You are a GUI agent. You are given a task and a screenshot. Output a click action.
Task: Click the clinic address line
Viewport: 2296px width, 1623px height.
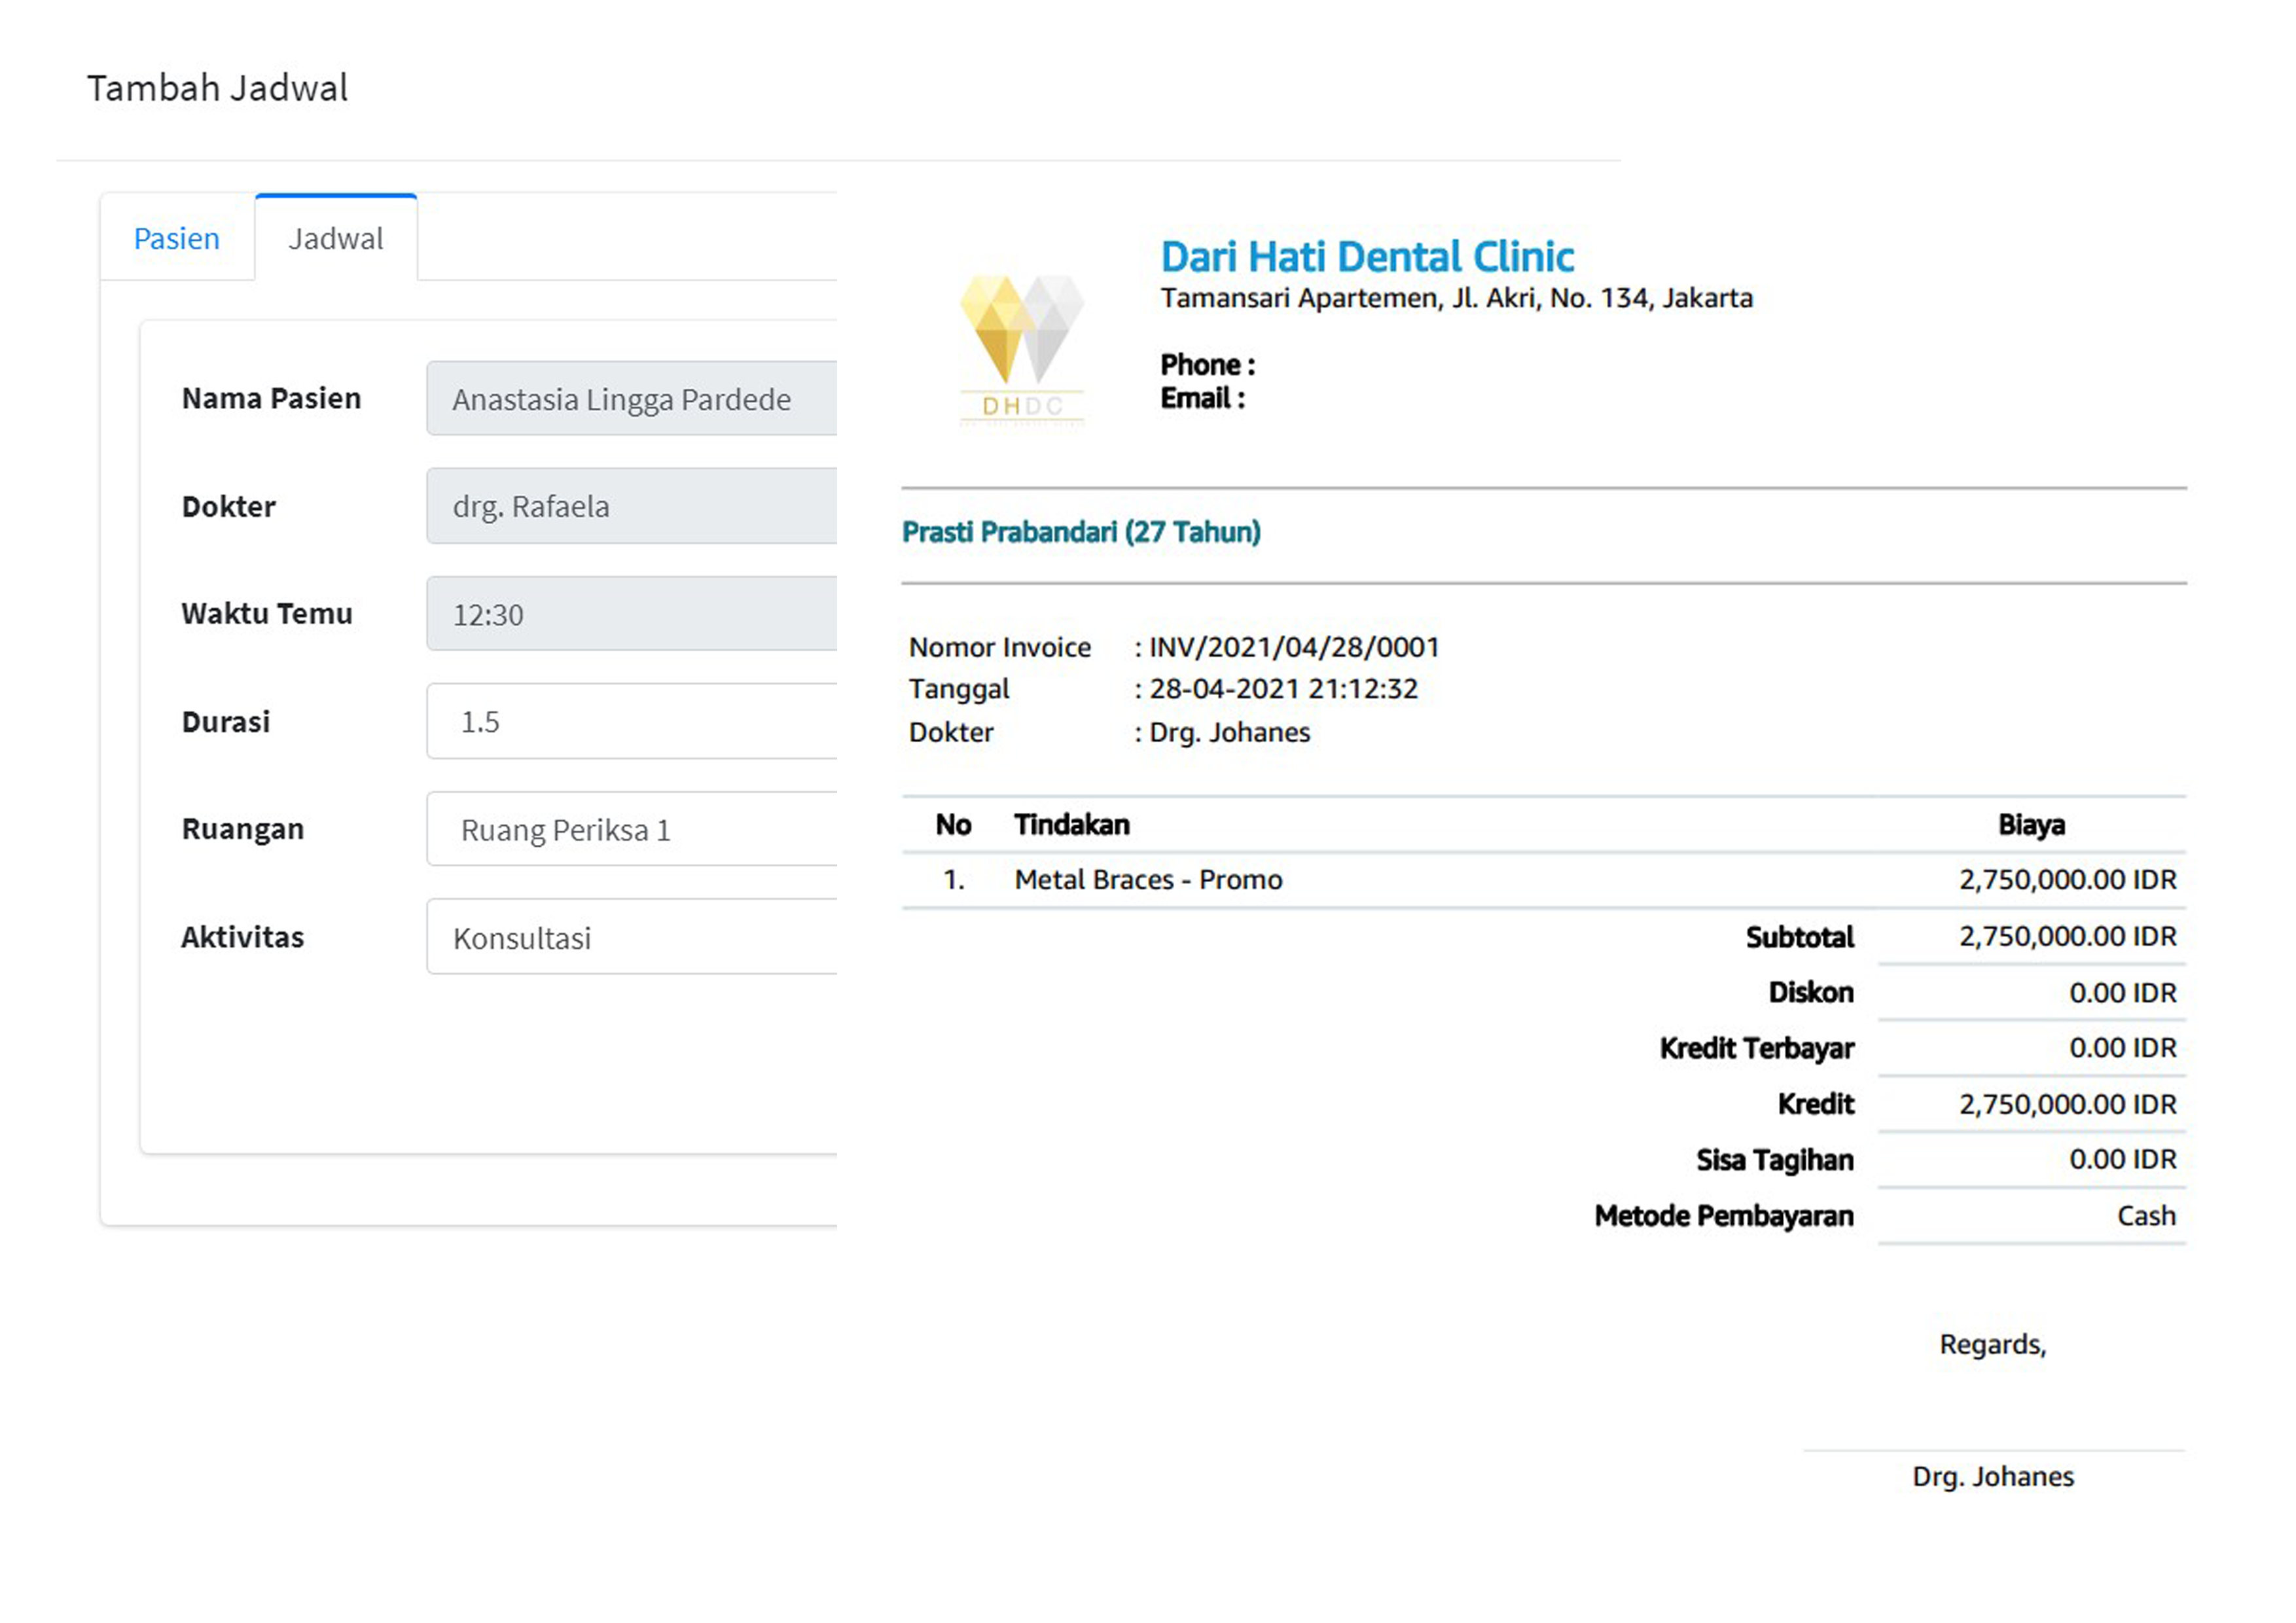(1455, 298)
